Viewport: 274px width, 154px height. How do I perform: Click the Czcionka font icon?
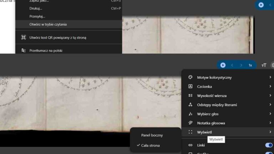click(191, 87)
